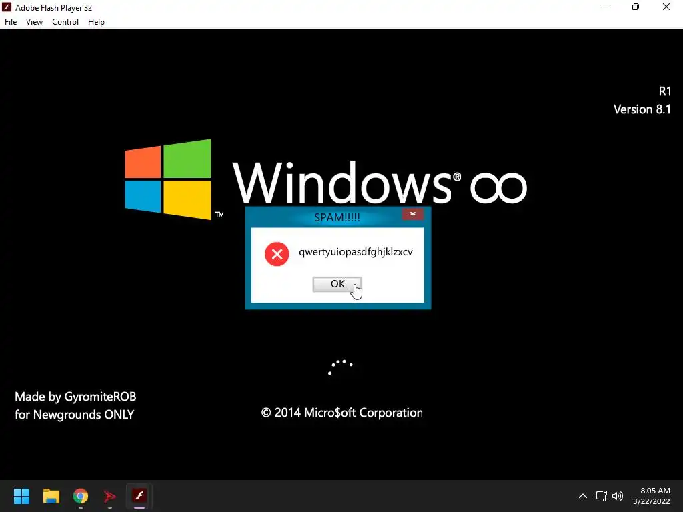Click the Made by GyromiteROB credit
The width and height of the screenshot is (683, 512).
pyautogui.click(x=75, y=397)
